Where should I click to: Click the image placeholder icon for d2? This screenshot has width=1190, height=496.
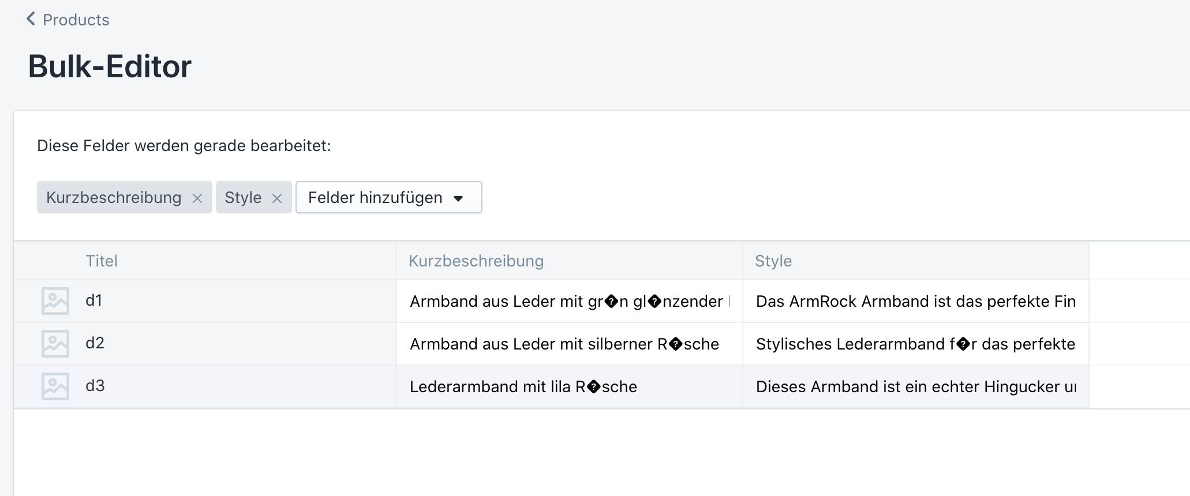point(55,344)
